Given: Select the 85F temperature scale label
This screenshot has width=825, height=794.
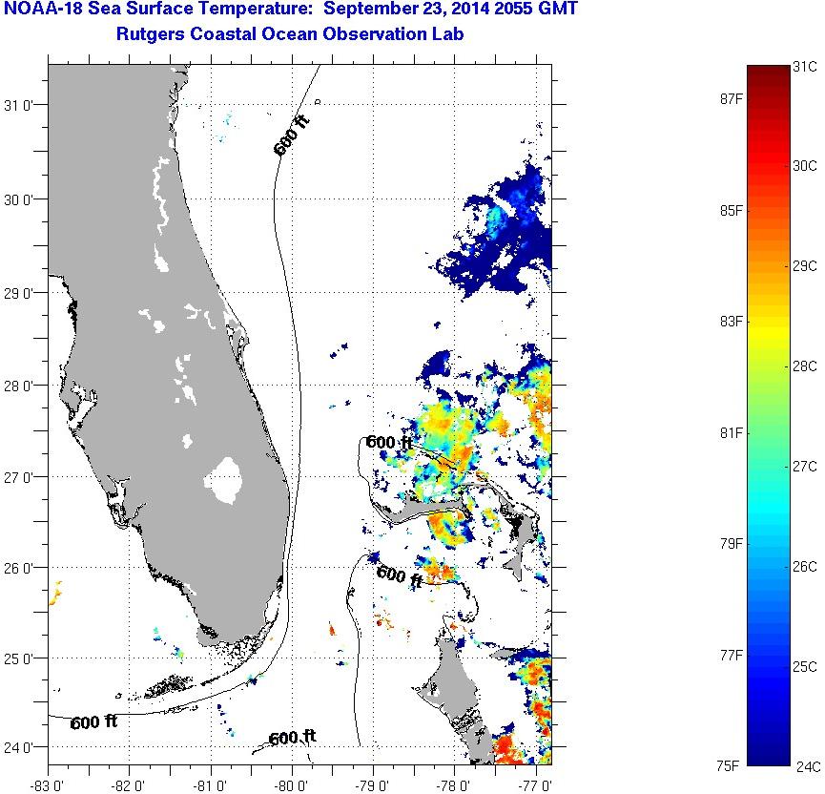Looking at the screenshot, I should click(x=732, y=210).
